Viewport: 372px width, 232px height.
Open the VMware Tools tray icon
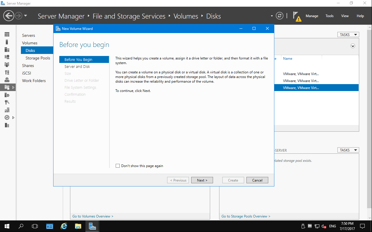click(x=310, y=226)
